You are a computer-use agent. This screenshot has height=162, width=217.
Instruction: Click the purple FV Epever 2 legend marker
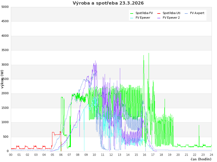point(159,18)
